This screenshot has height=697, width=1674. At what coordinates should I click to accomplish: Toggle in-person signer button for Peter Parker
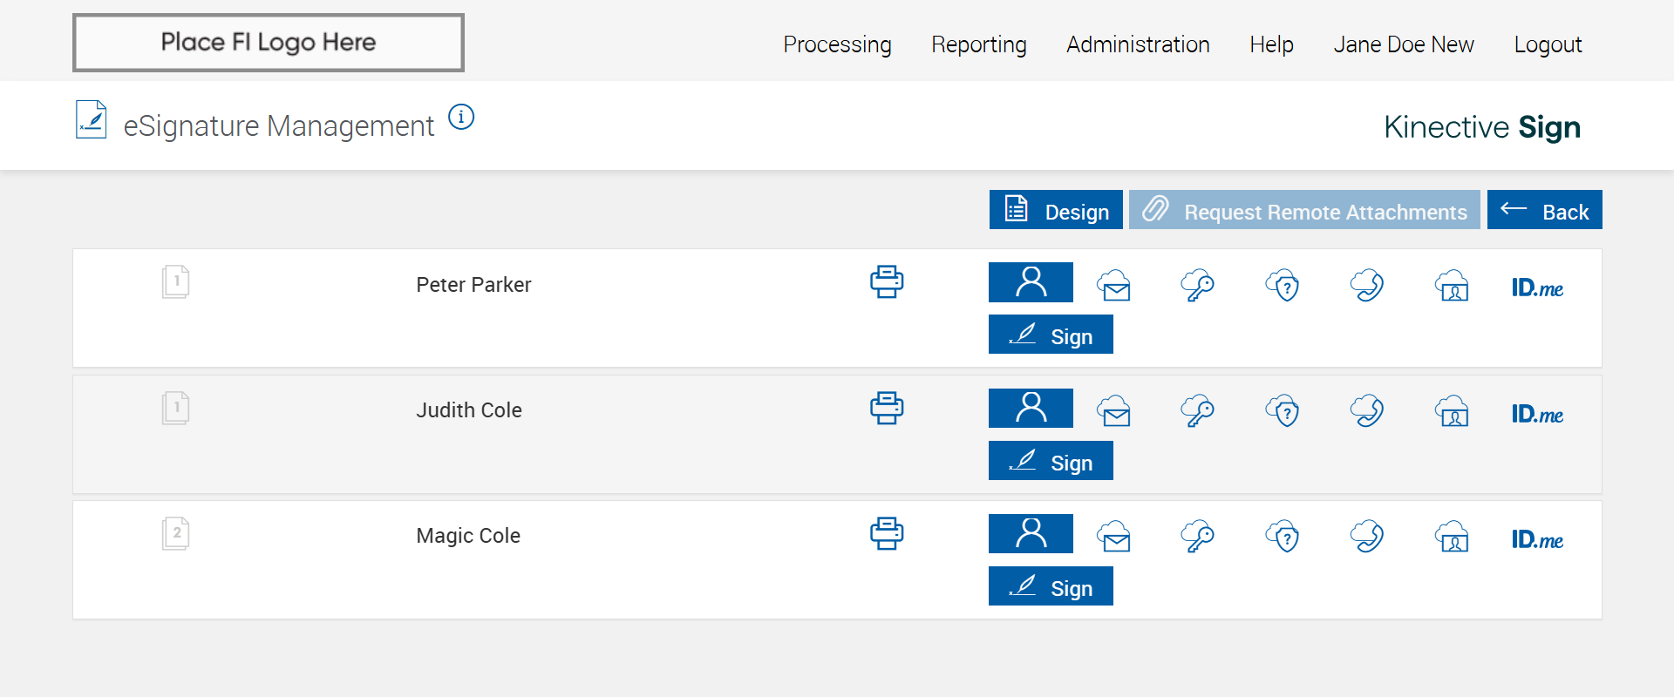[1031, 282]
